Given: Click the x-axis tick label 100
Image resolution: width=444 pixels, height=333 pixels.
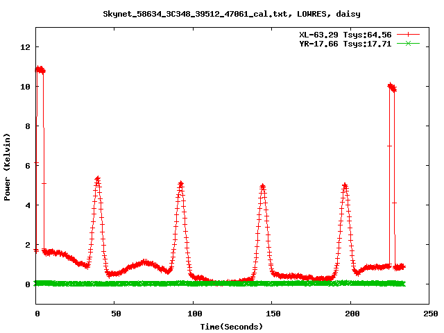Looking at the screenshot, I should [195, 314].
